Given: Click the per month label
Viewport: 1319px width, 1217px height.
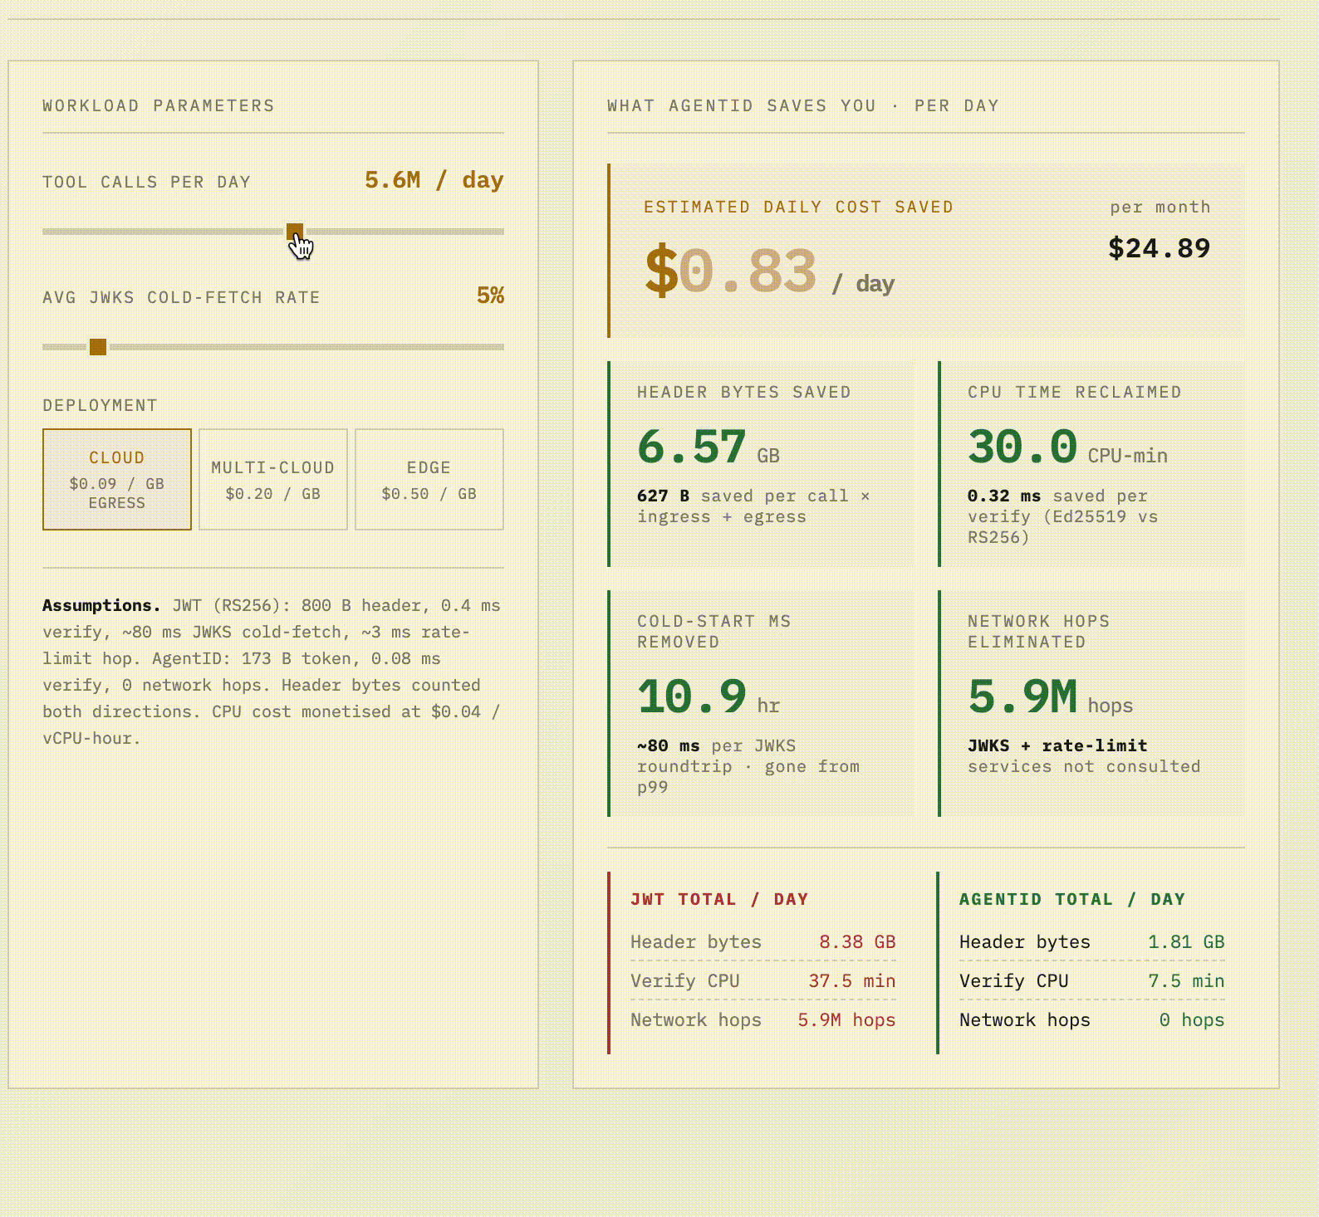Looking at the screenshot, I should (1160, 207).
